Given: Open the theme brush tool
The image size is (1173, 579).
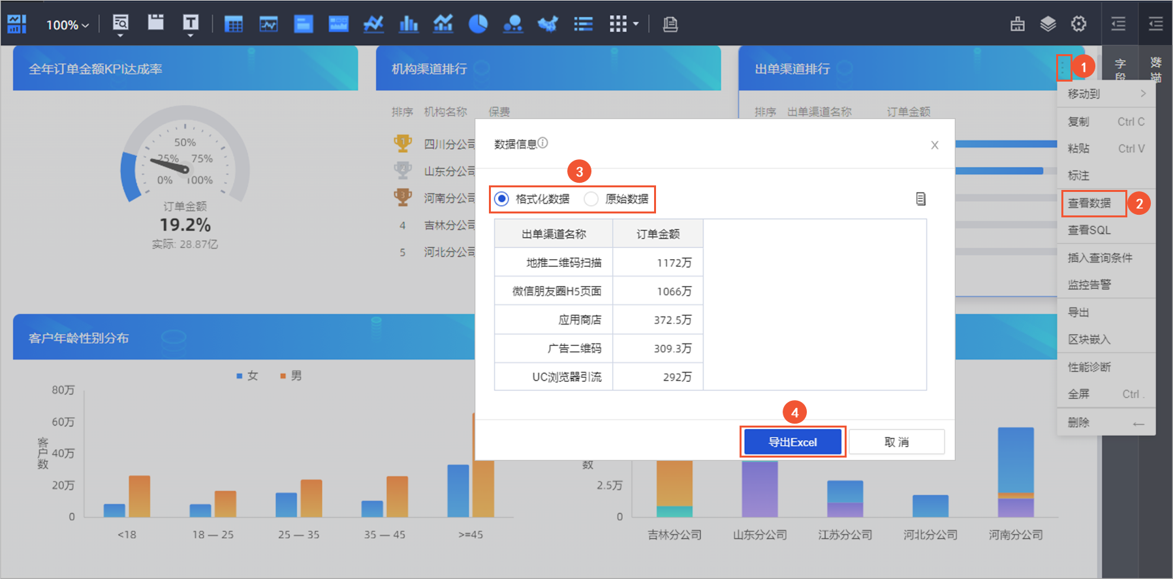Looking at the screenshot, I should click(x=1018, y=24).
